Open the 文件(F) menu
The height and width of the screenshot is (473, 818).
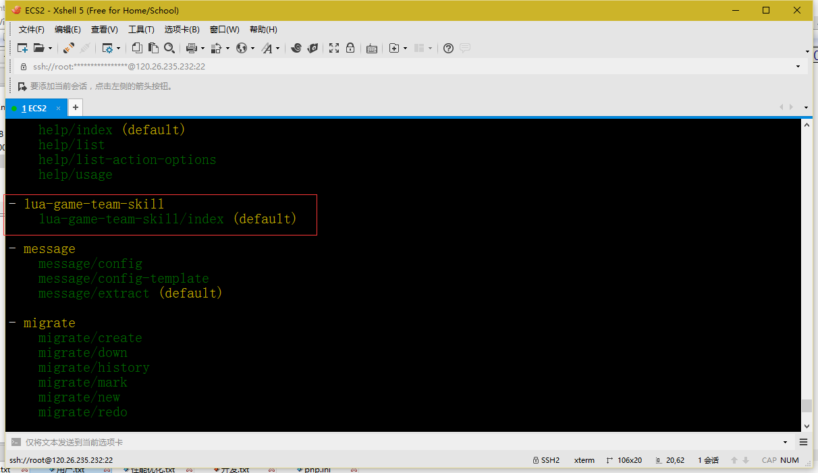tap(31, 30)
